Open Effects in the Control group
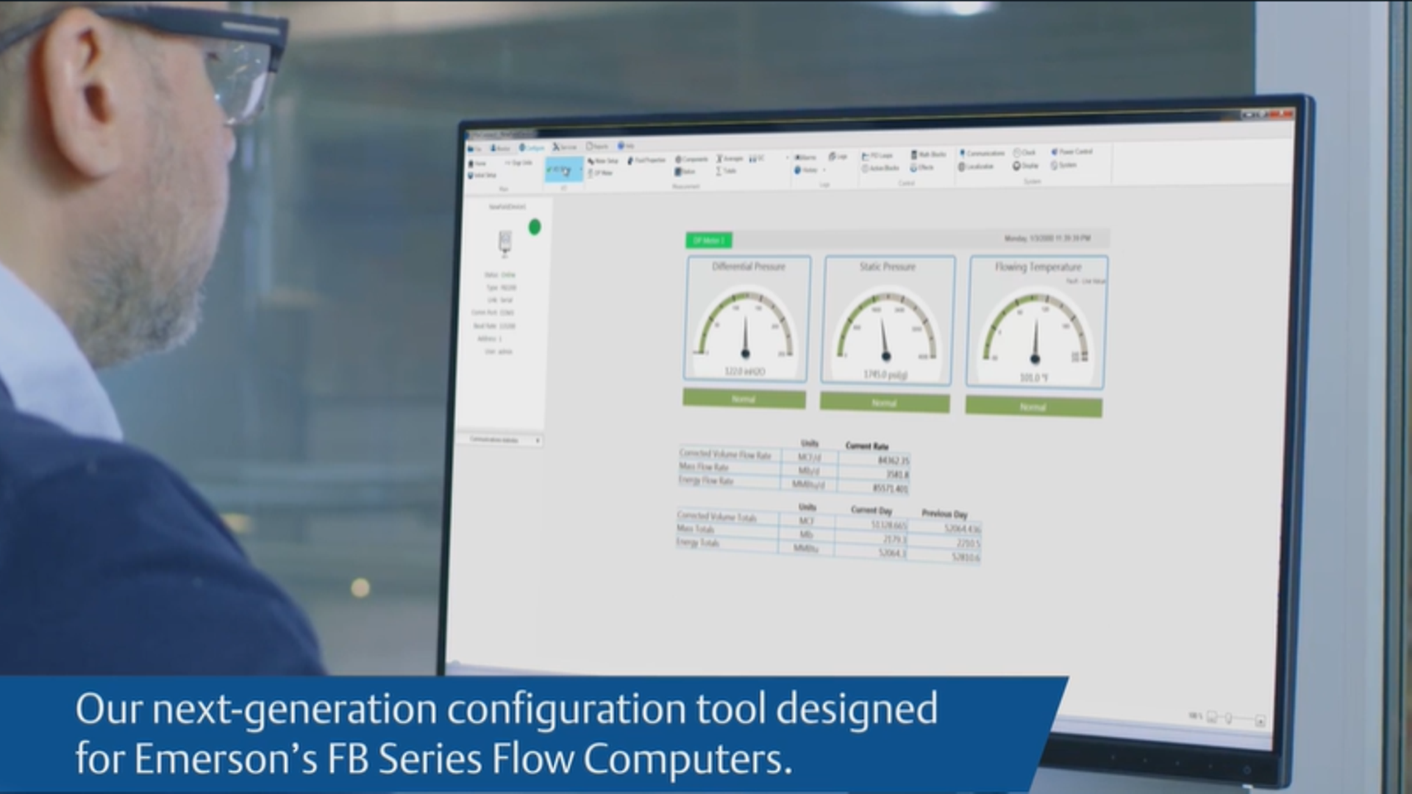Screen dimensions: 1412x794 (x=922, y=167)
